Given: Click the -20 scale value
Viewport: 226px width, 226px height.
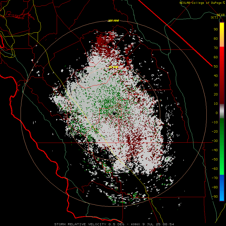Looking at the screenshot, I should (215, 132).
